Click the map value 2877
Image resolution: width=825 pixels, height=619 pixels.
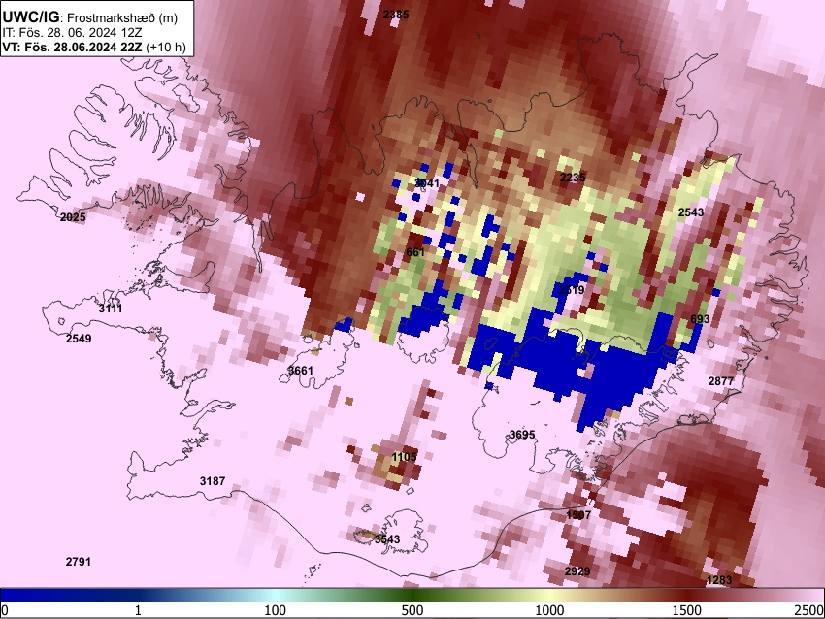pyautogui.click(x=721, y=381)
